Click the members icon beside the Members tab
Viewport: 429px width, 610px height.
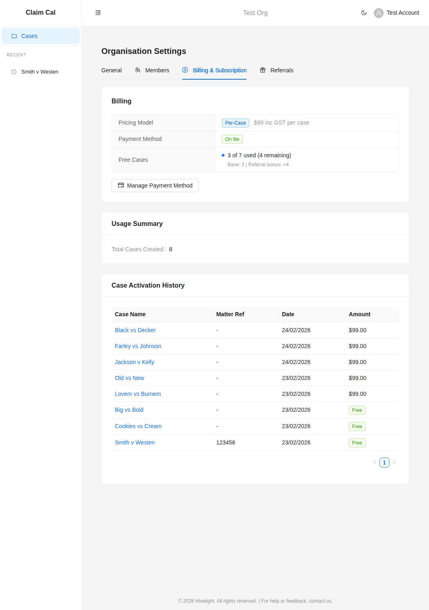137,70
